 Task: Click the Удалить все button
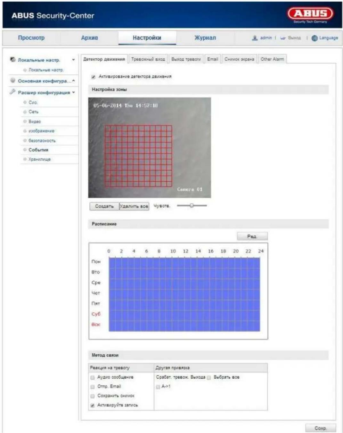pyautogui.click(x=134, y=206)
